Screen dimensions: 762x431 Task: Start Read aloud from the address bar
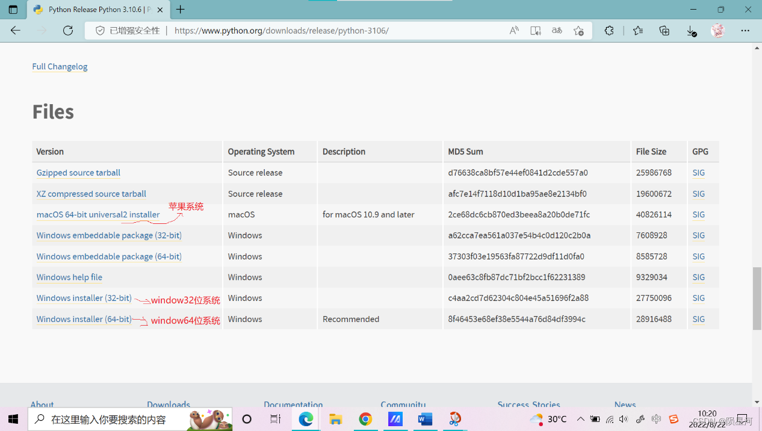514,31
